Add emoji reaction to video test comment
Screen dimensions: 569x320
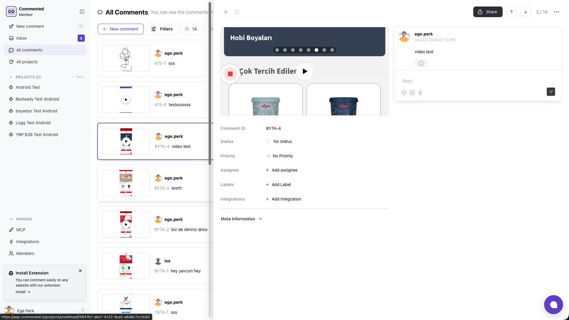click(x=421, y=63)
